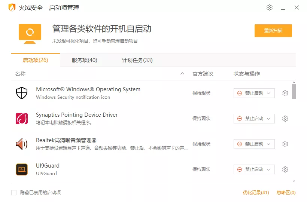The width and height of the screenshot is (307, 202).
Task: Switch to 计划任务(33) tab
Action: 137,60
